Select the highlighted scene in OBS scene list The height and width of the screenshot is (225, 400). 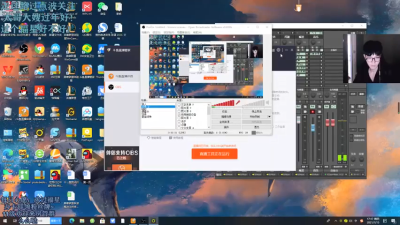(158, 107)
